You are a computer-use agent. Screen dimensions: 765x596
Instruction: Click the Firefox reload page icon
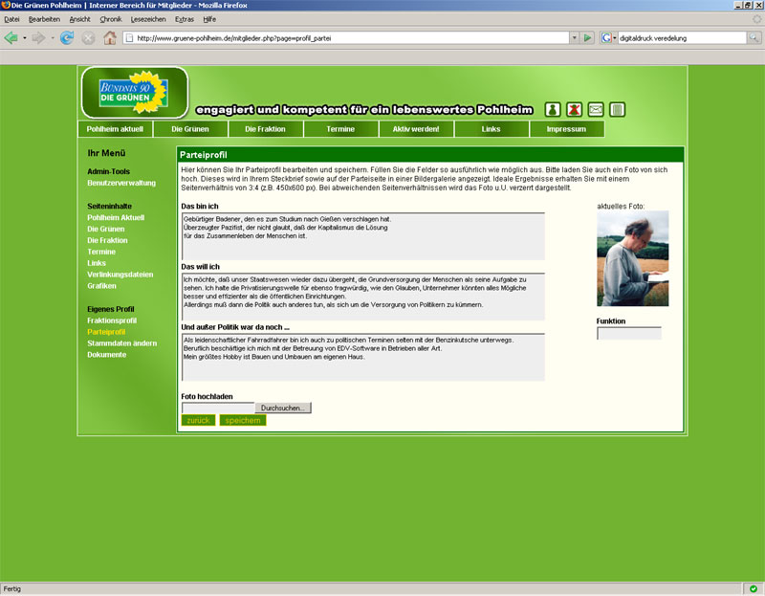pos(67,38)
